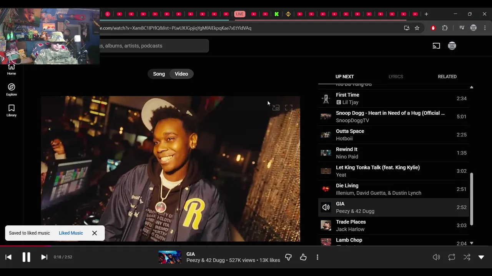Click the GIA thumbnail in the player bar
This screenshot has height=276, width=492.
coord(170,257)
